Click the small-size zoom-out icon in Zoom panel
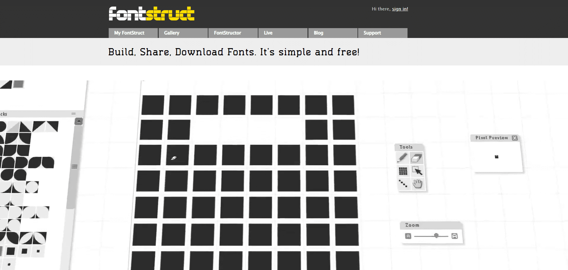The height and width of the screenshot is (270, 568). 408,236
